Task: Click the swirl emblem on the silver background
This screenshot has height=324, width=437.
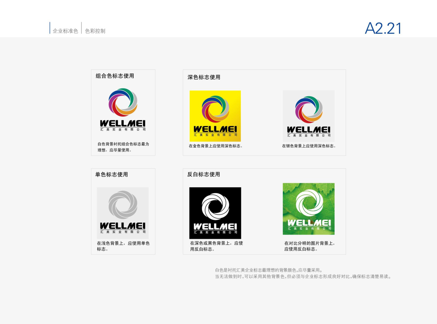Action: click(x=308, y=109)
